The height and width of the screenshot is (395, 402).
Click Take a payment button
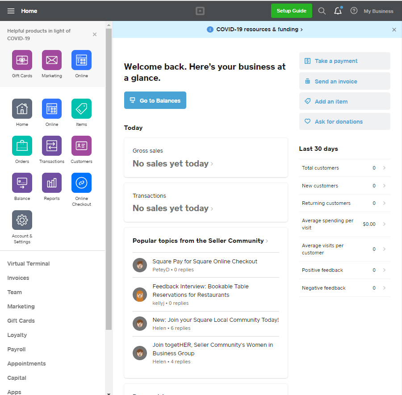344,61
